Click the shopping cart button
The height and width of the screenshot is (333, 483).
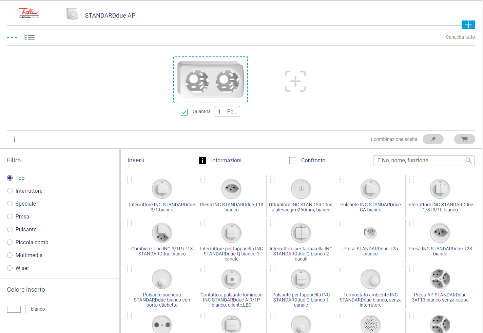pyautogui.click(x=464, y=139)
